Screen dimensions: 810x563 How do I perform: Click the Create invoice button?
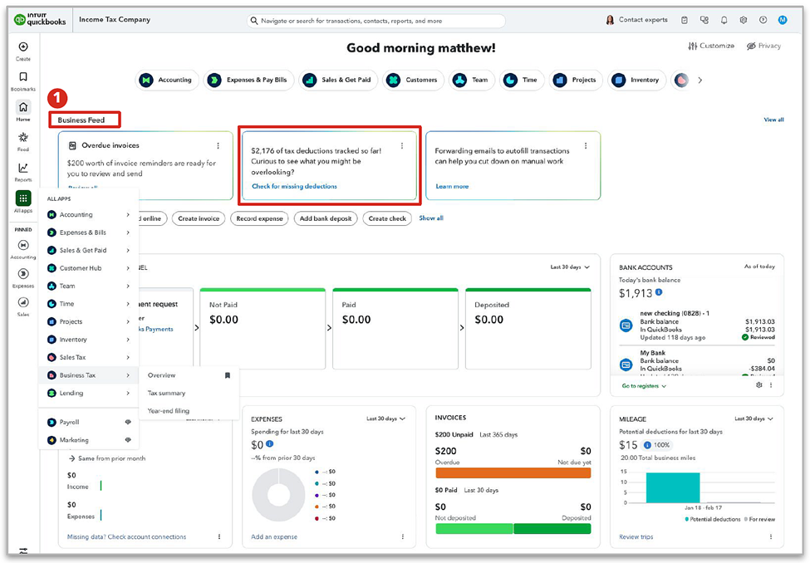pyautogui.click(x=199, y=218)
